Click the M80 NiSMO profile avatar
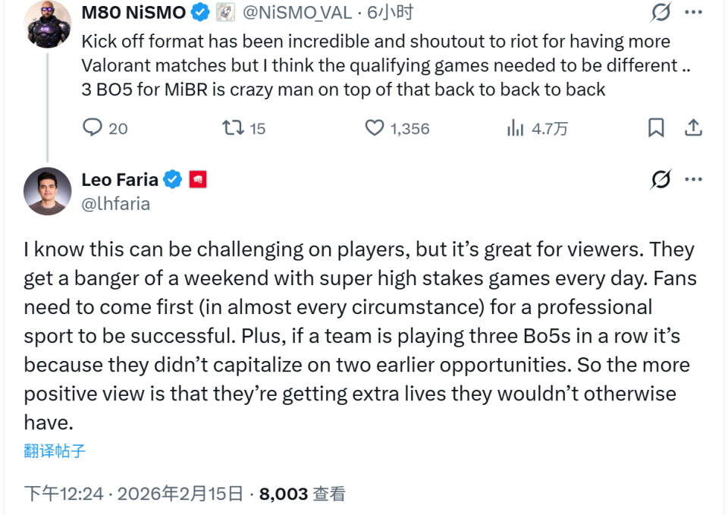 47,24
